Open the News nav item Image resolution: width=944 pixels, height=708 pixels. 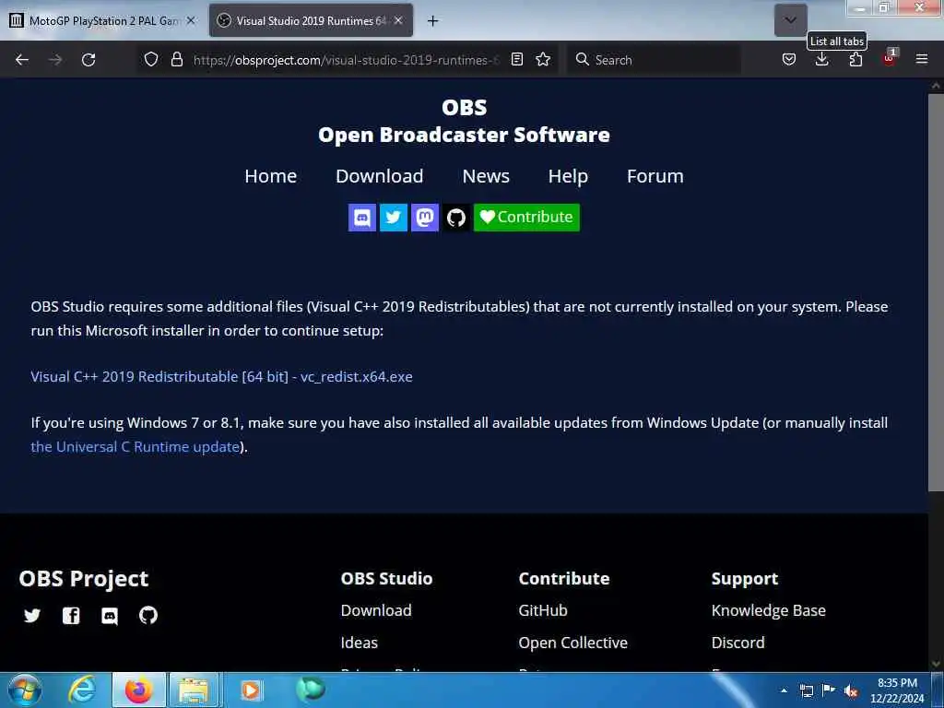pyautogui.click(x=486, y=176)
